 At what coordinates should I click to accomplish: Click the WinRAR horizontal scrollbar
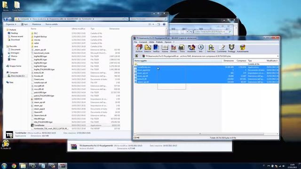click(x=200, y=134)
